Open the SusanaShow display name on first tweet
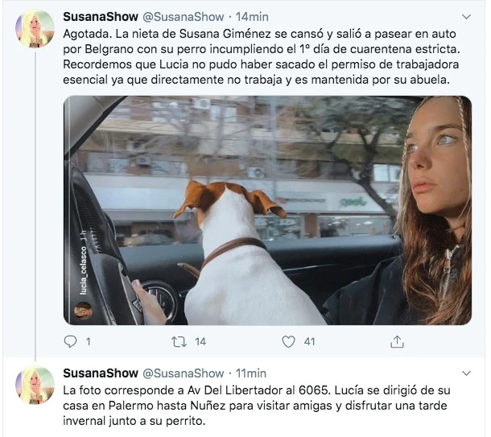Screen dimensions: 491x437 [x=101, y=17]
